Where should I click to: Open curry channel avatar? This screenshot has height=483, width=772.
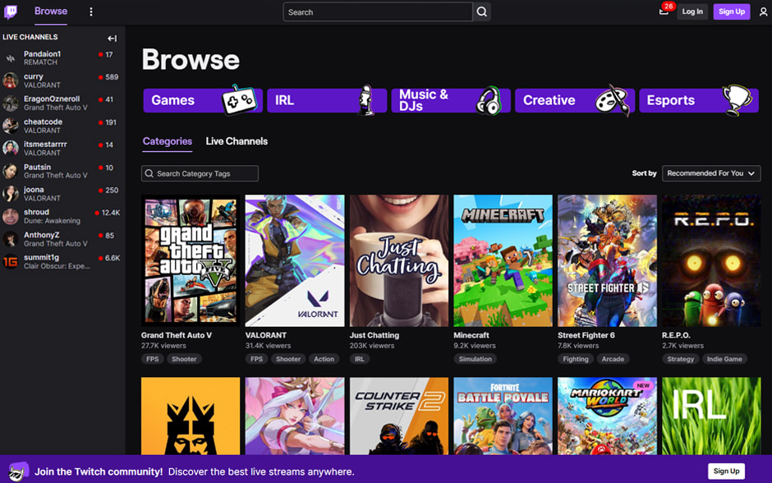[x=11, y=80]
